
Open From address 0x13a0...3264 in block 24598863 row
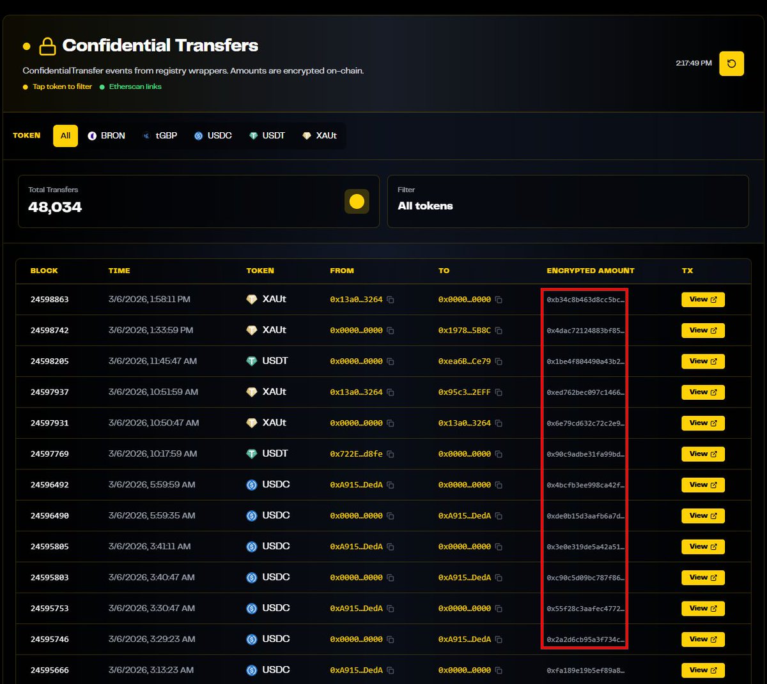[356, 300]
